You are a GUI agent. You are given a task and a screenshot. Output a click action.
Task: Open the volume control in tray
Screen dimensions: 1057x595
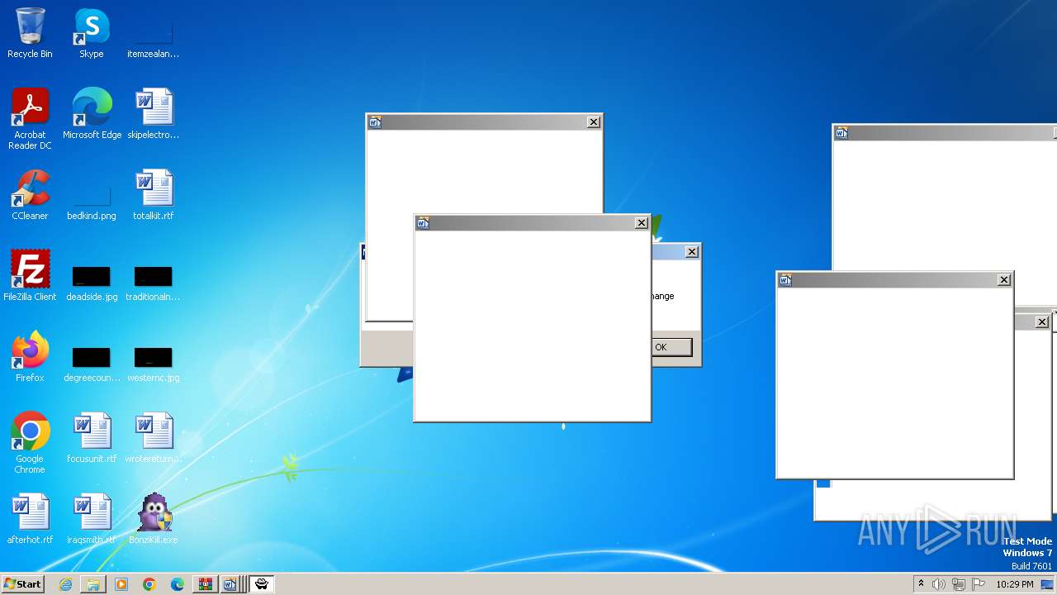939,584
